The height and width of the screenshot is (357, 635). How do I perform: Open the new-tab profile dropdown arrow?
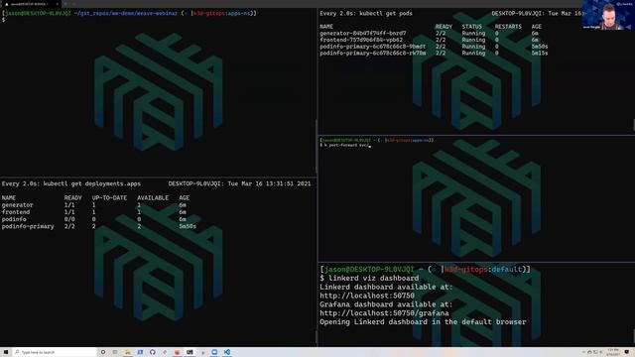pos(73,4)
